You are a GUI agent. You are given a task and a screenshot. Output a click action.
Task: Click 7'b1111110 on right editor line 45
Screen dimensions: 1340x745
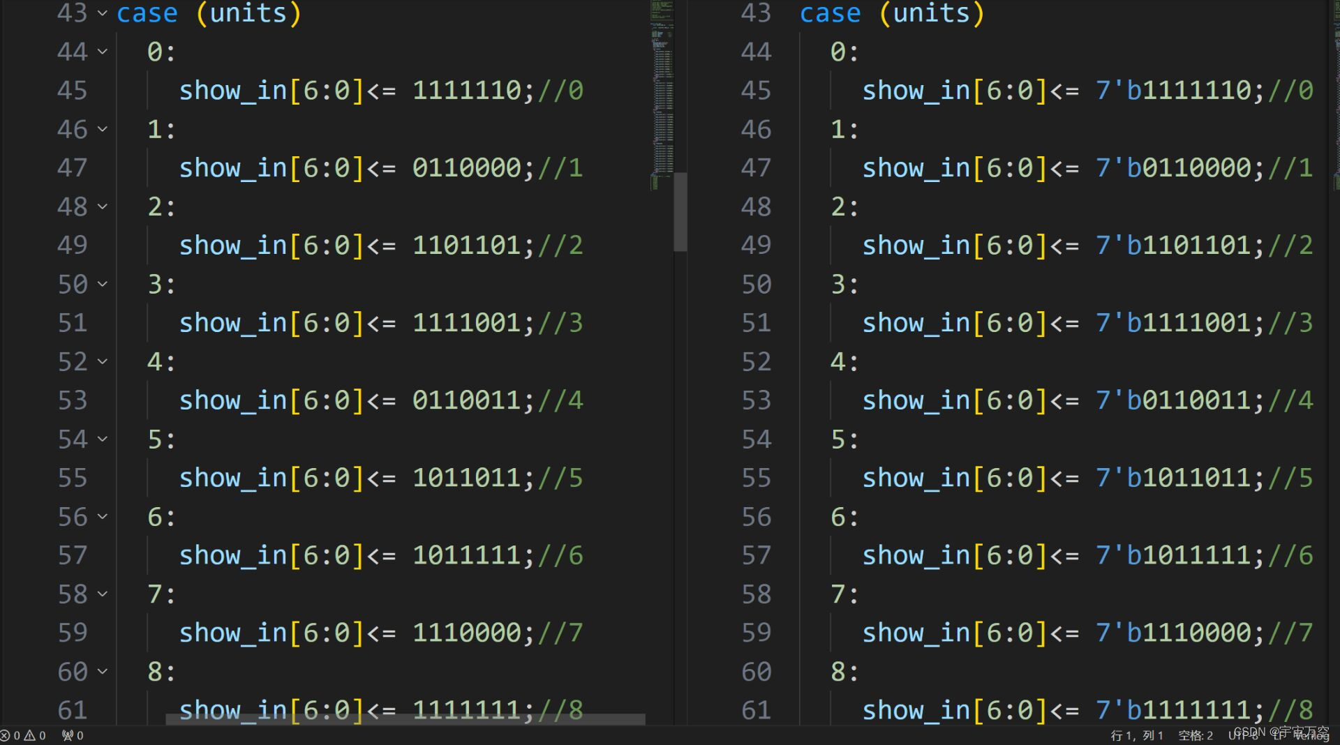pos(1173,90)
